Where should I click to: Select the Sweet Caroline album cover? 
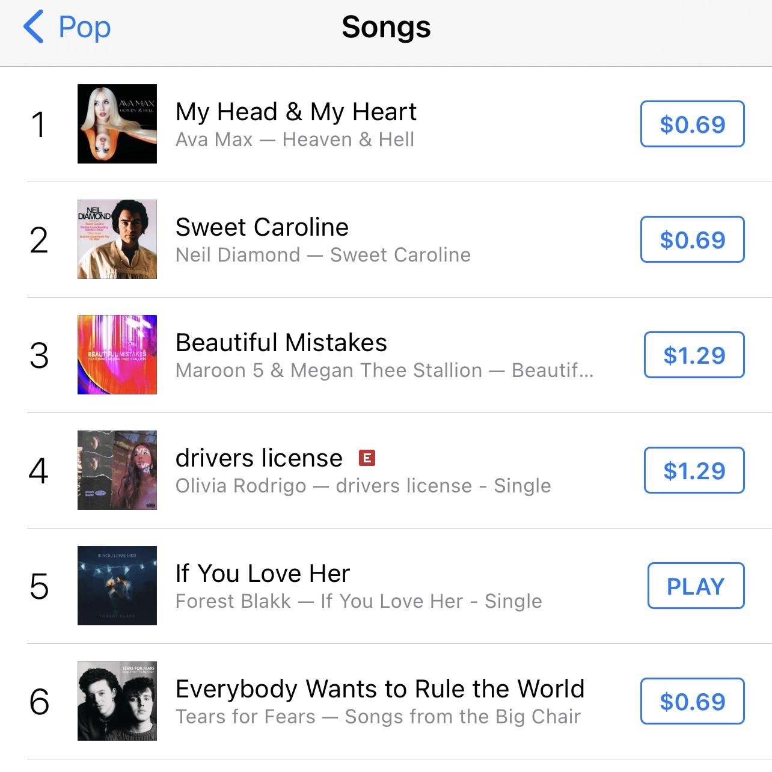point(117,239)
